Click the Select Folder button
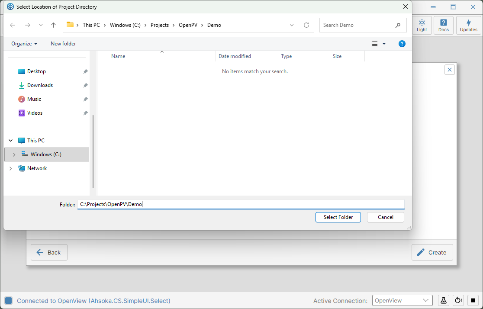 tap(338, 217)
